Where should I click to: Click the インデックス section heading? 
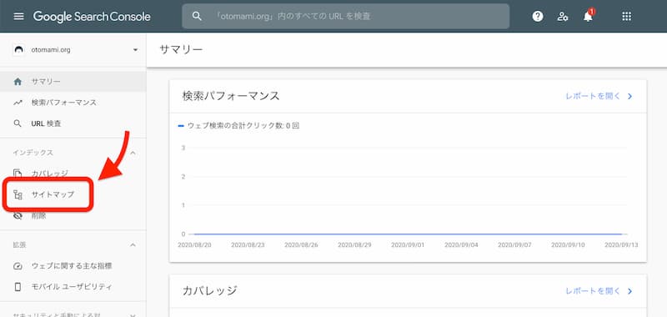point(33,153)
